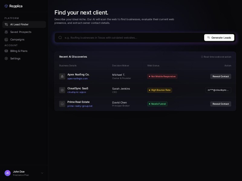Expand the John Doe account menu chevron

click(42, 173)
